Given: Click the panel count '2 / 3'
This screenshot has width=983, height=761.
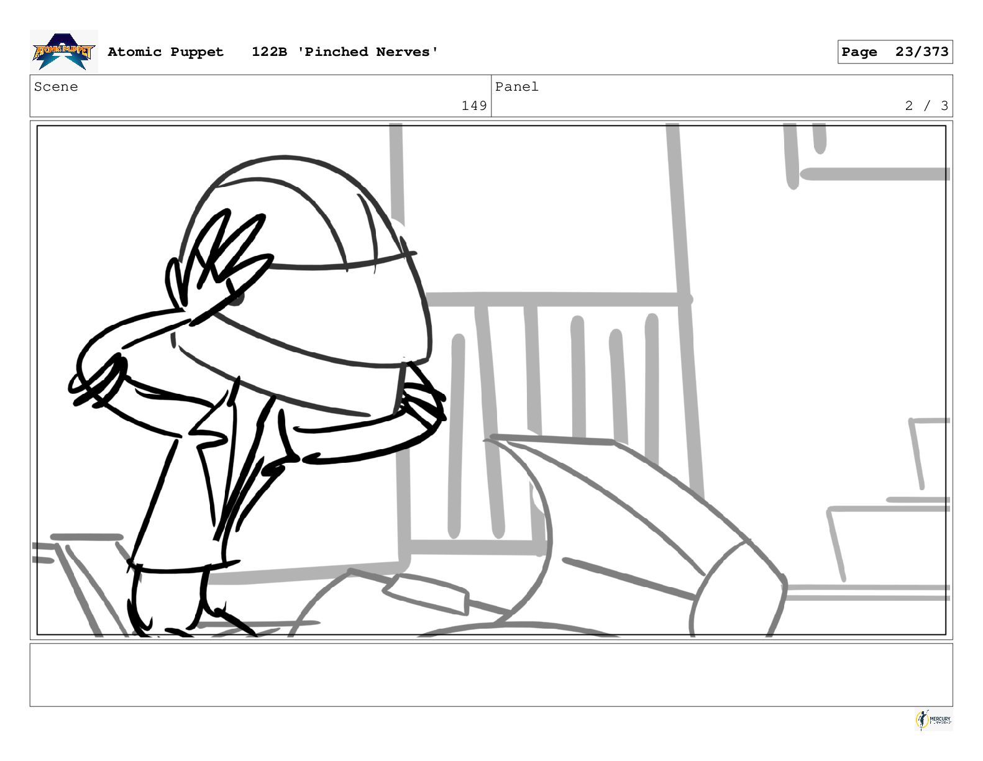Looking at the screenshot, I should tap(926, 106).
